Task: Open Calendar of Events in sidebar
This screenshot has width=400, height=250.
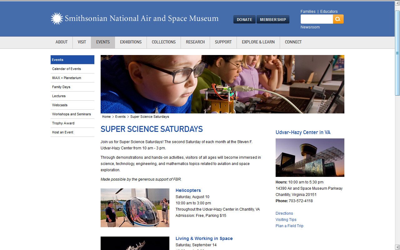Action: click(72, 69)
